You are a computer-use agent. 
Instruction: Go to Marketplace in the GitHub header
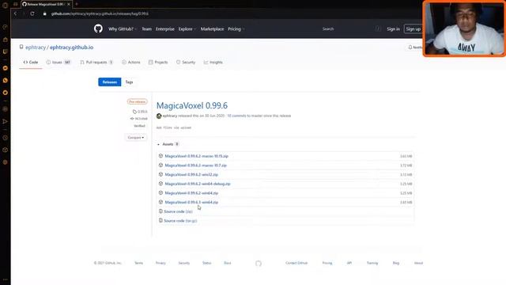pos(212,29)
